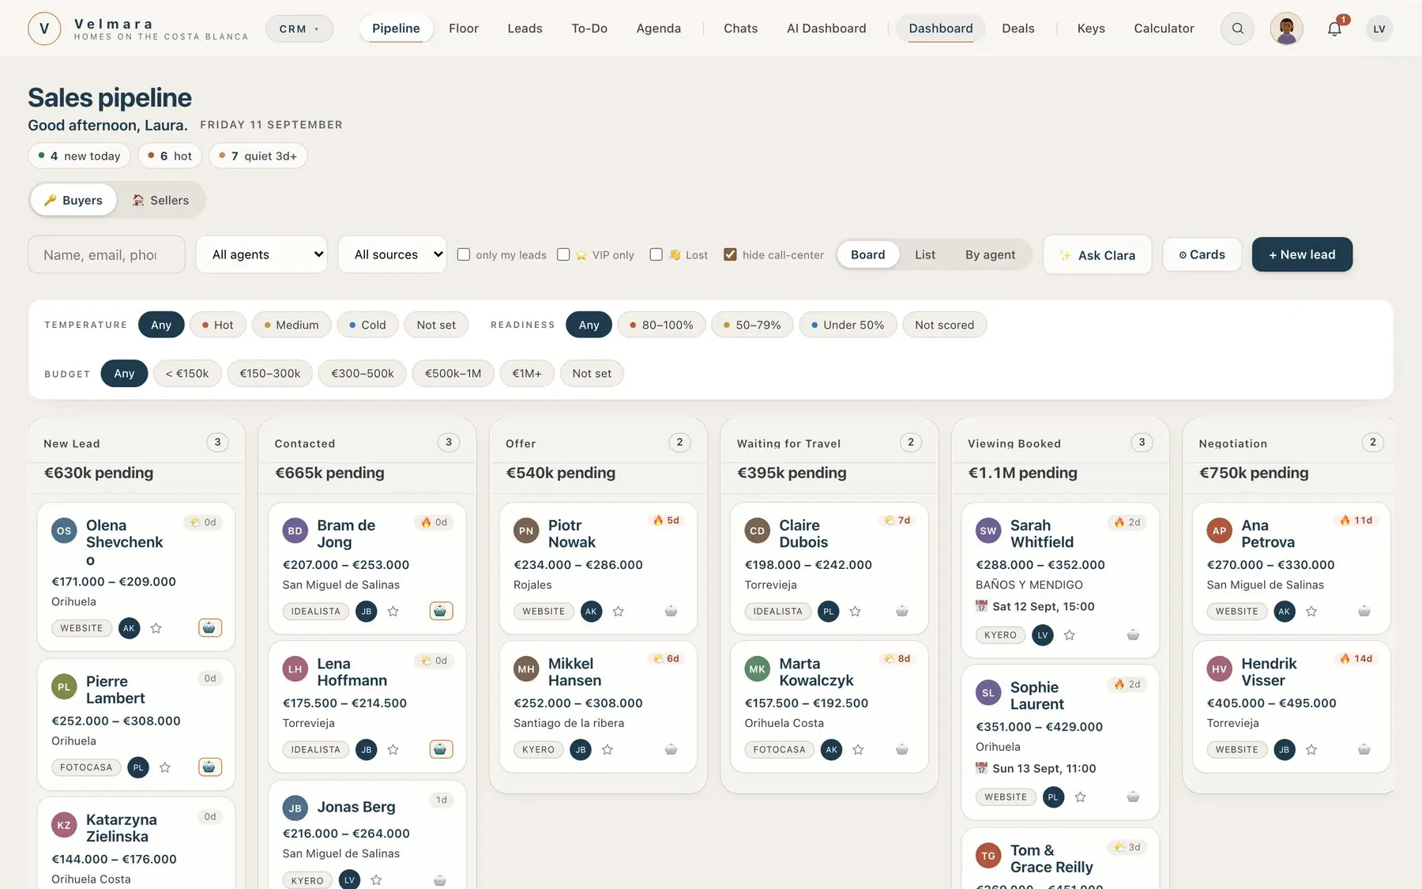Star Sophie Laurent's card
This screenshot has height=889, width=1422.
click(1080, 797)
